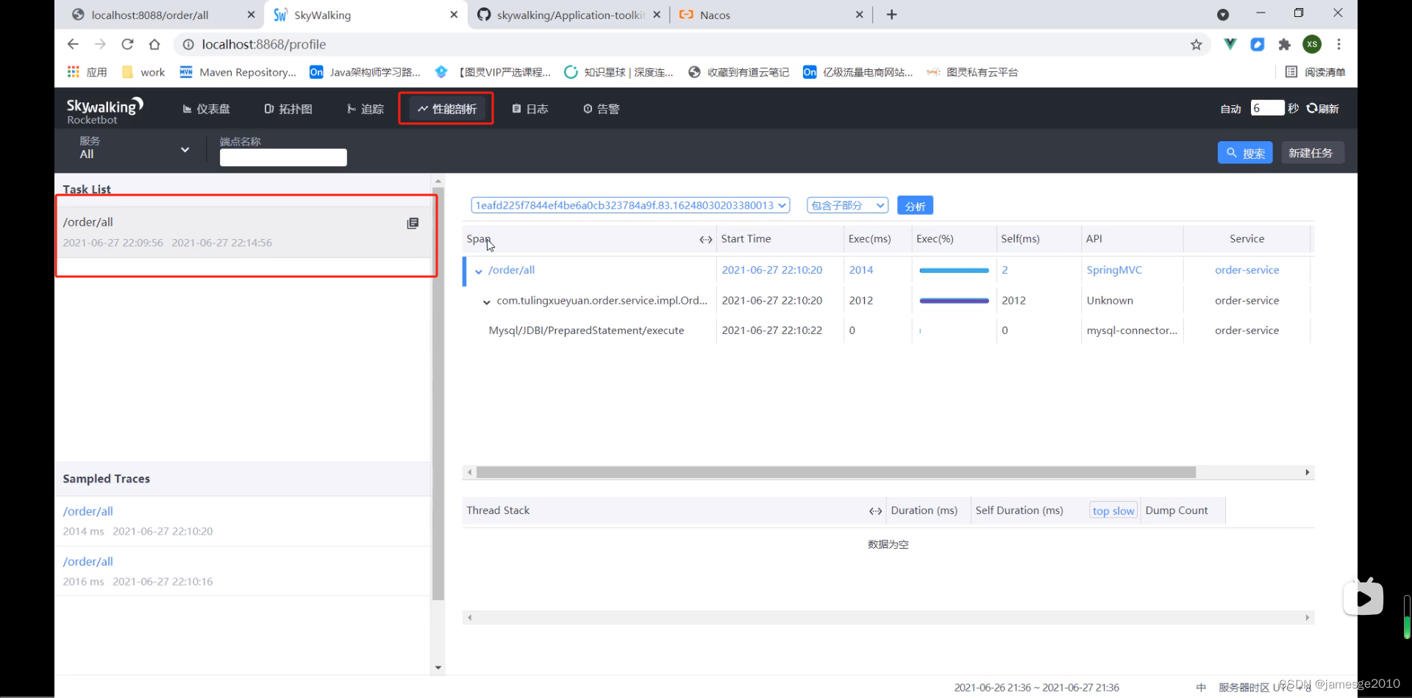Click the Vue devtools extension icon
Screen dimensions: 1412x698
tap(1230, 44)
